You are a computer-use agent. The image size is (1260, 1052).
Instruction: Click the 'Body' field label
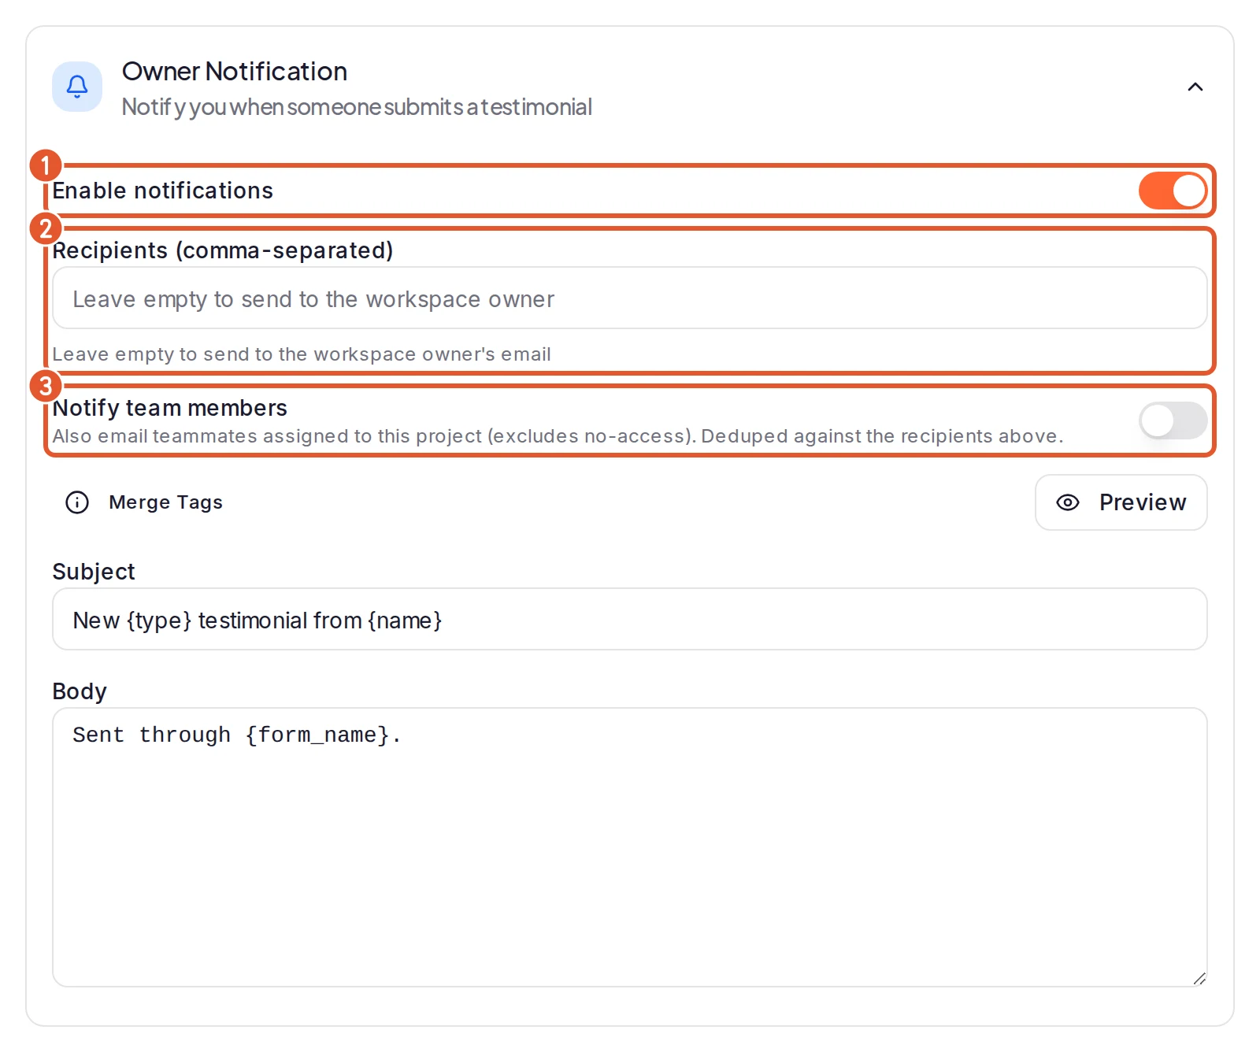(x=80, y=691)
